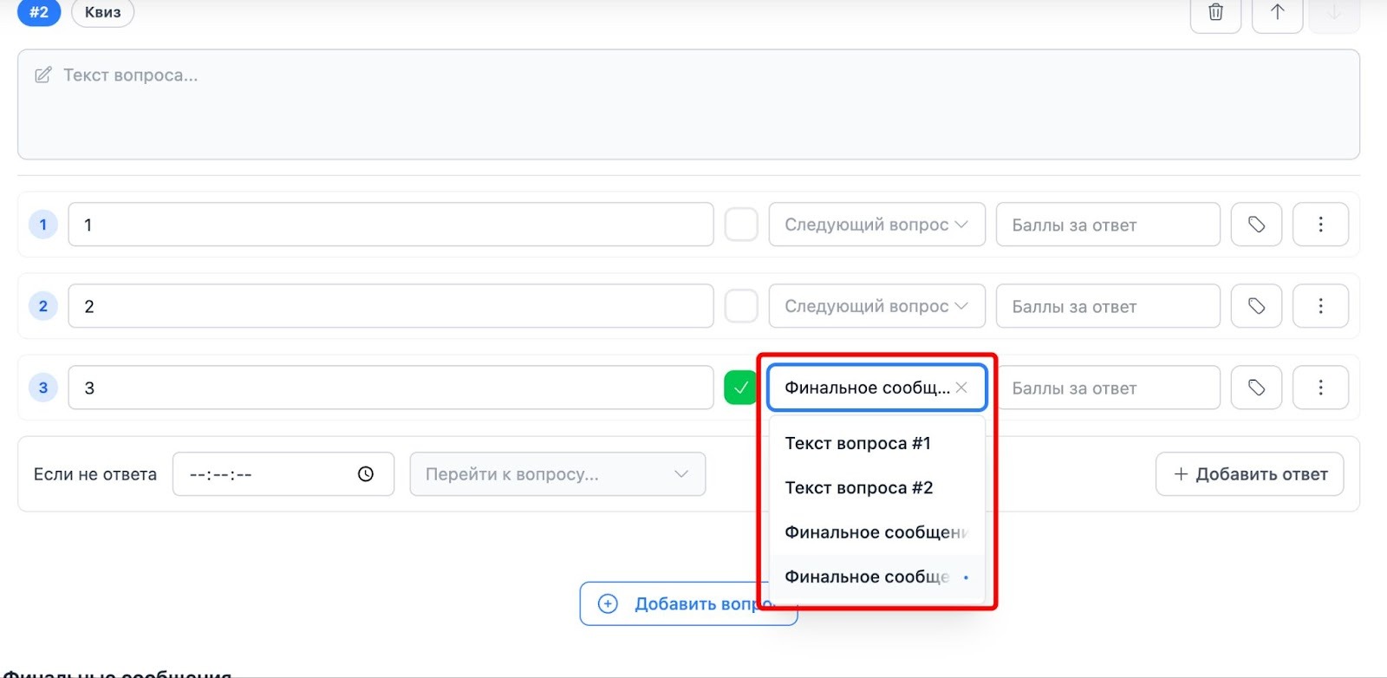Click the tag icon for answer 2
Viewport: 1387px width, 678px height.
(x=1256, y=306)
